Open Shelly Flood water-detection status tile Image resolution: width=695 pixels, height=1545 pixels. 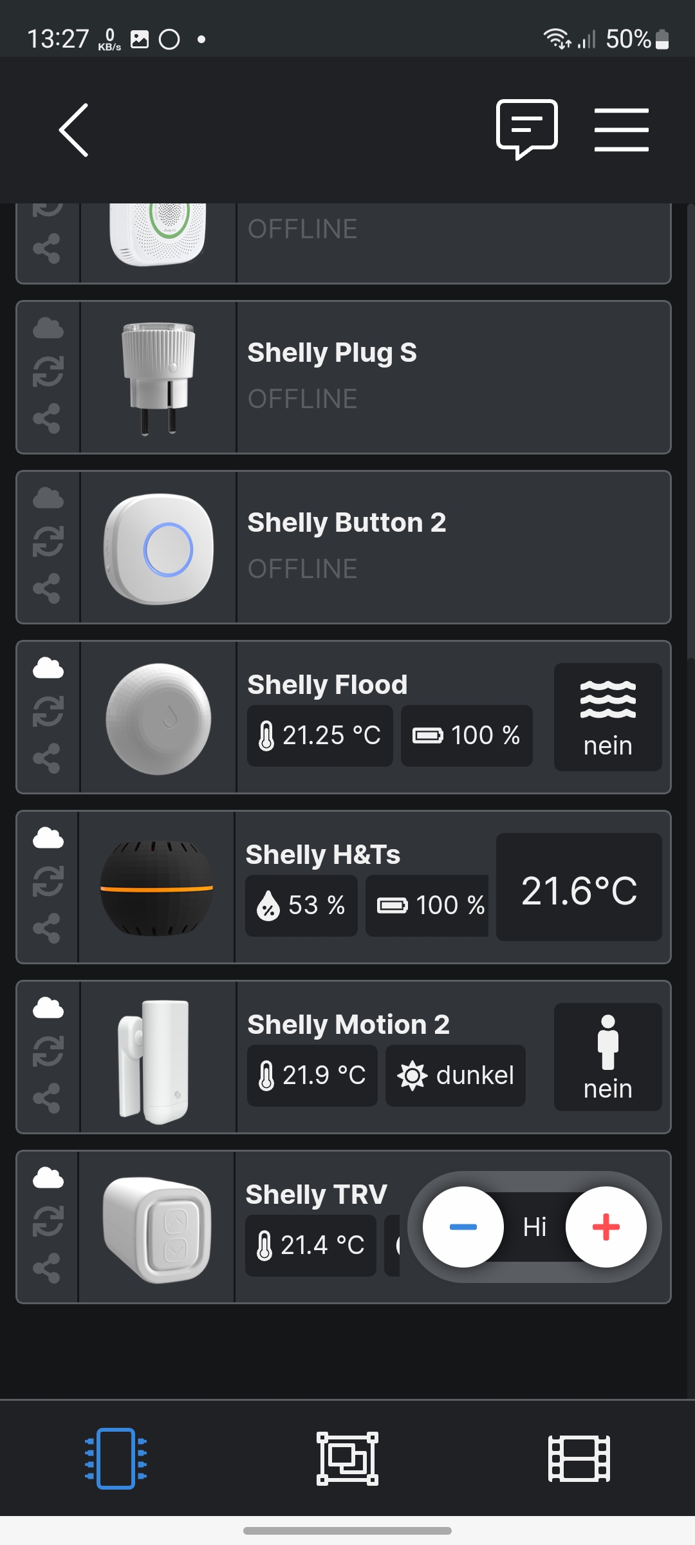(x=607, y=717)
